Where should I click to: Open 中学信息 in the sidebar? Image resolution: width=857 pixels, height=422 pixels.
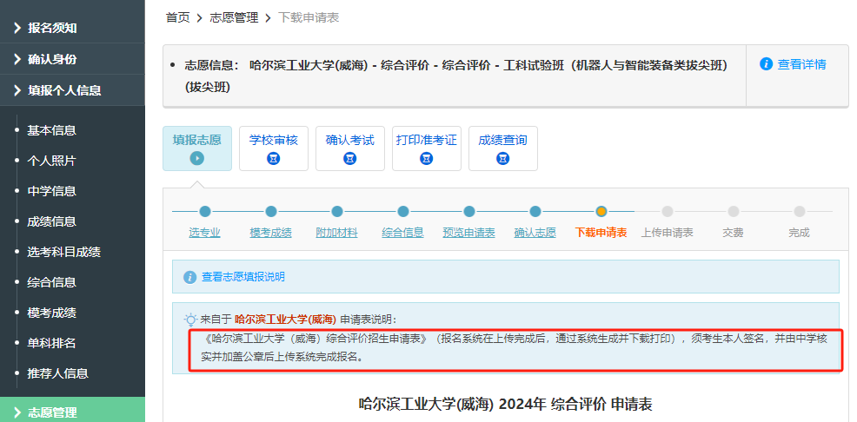point(51,192)
